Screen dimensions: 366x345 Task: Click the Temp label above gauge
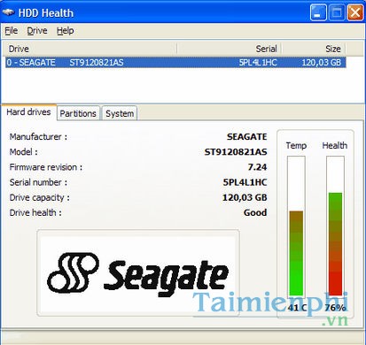(296, 146)
